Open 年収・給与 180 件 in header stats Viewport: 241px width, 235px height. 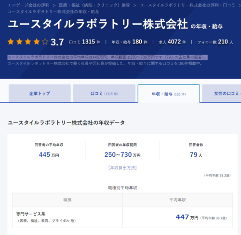(130, 42)
